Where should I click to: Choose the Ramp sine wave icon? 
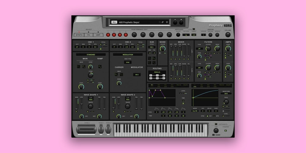pyautogui.click(x=100, y=66)
